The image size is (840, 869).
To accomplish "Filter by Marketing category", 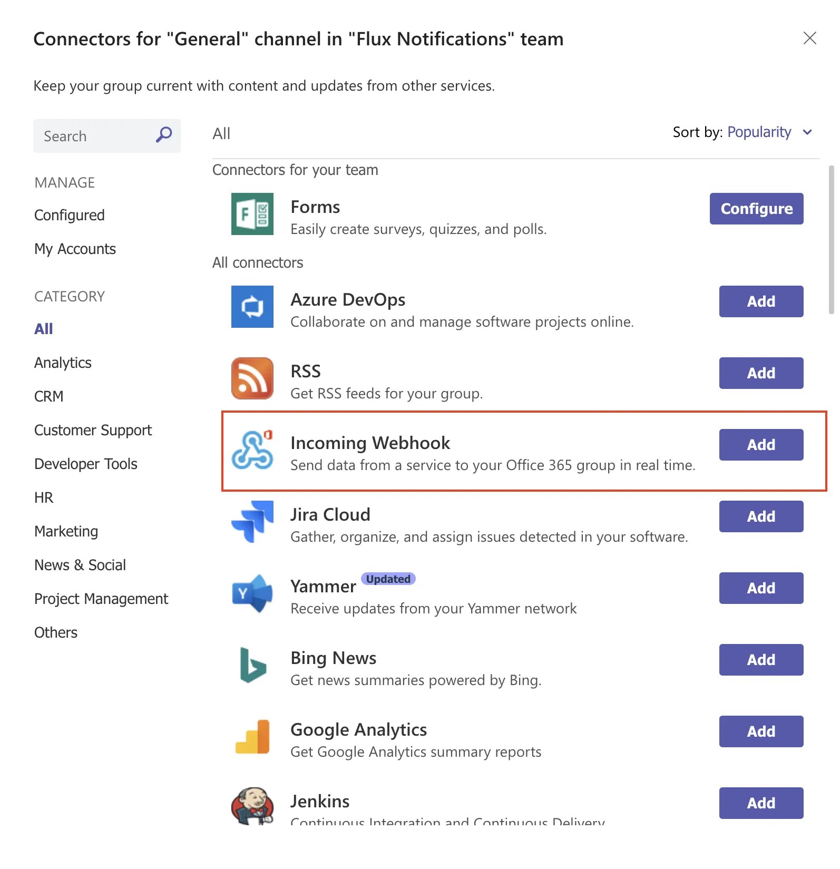I will pyautogui.click(x=66, y=531).
